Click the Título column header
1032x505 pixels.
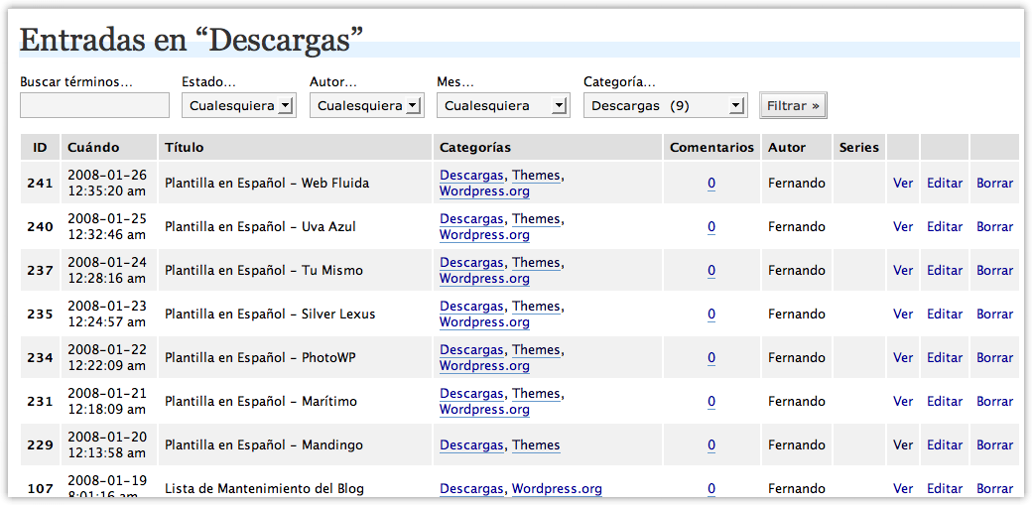coord(185,147)
